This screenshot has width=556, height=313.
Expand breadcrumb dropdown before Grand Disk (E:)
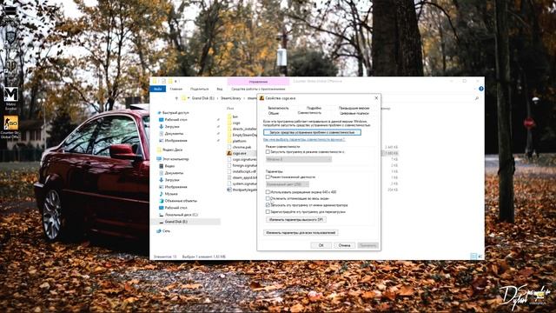pos(189,98)
